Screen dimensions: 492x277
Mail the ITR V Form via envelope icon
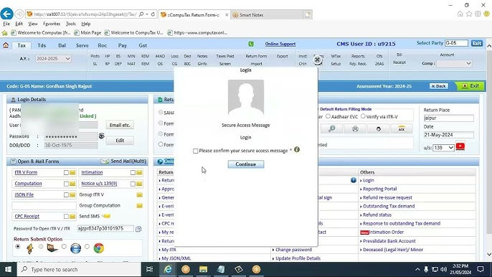[72, 172]
